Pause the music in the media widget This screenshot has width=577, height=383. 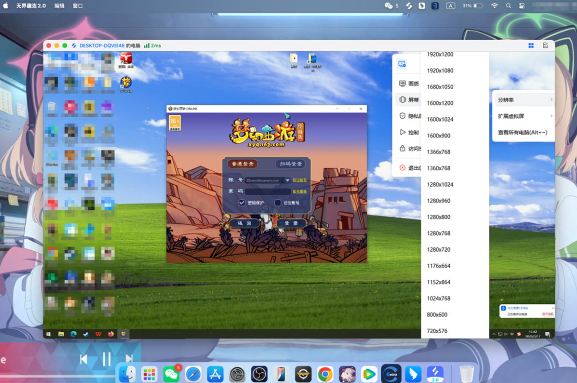pyautogui.click(x=107, y=359)
